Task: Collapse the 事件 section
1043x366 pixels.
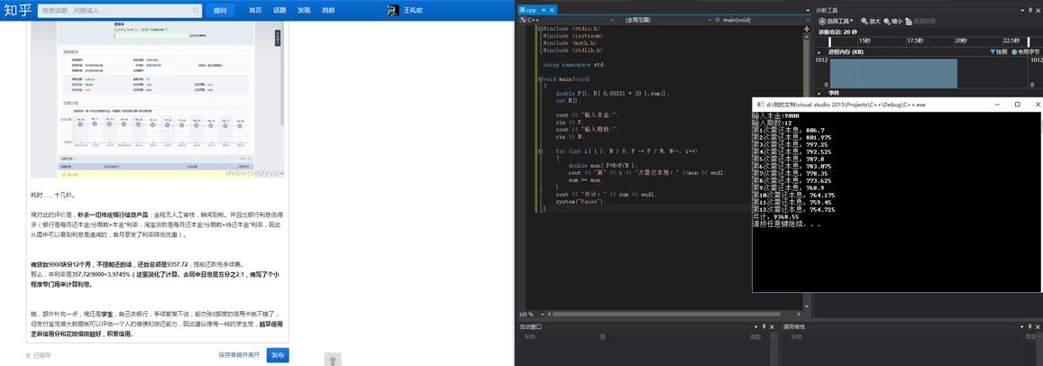Action: click(x=819, y=93)
